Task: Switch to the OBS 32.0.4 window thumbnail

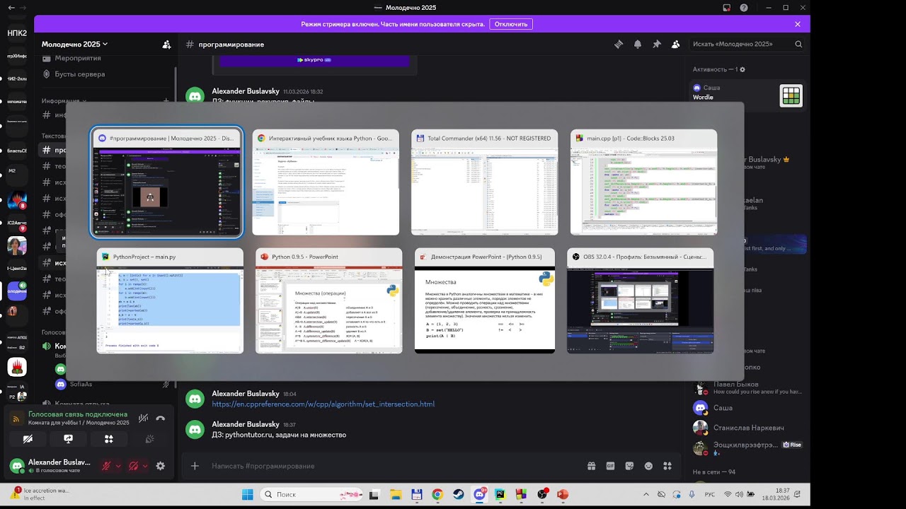Action: [x=640, y=300]
